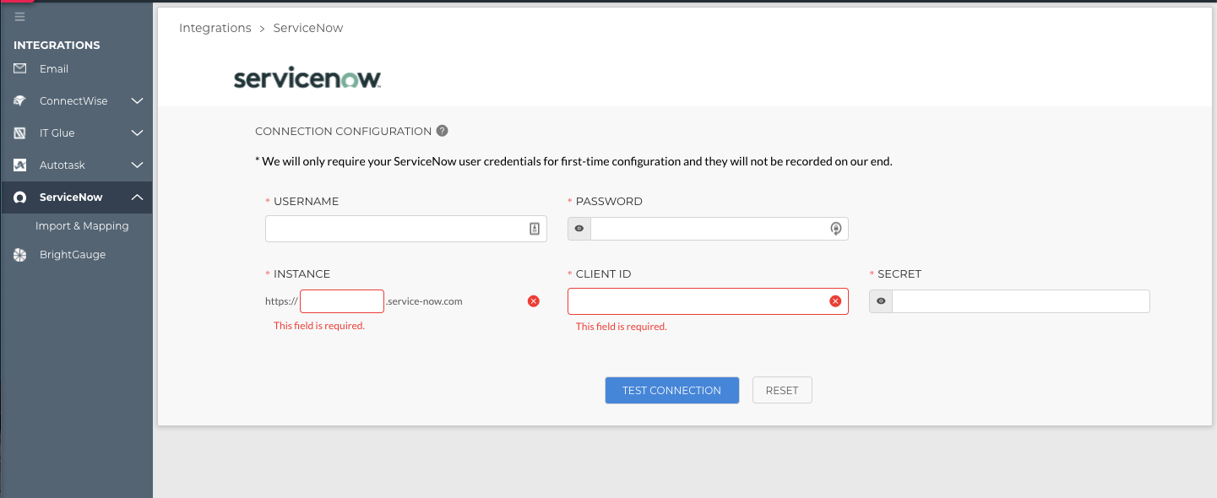Click the red error icon beside Instance
Image resolution: width=1217 pixels, height=498 pixels.
point(534,301)
